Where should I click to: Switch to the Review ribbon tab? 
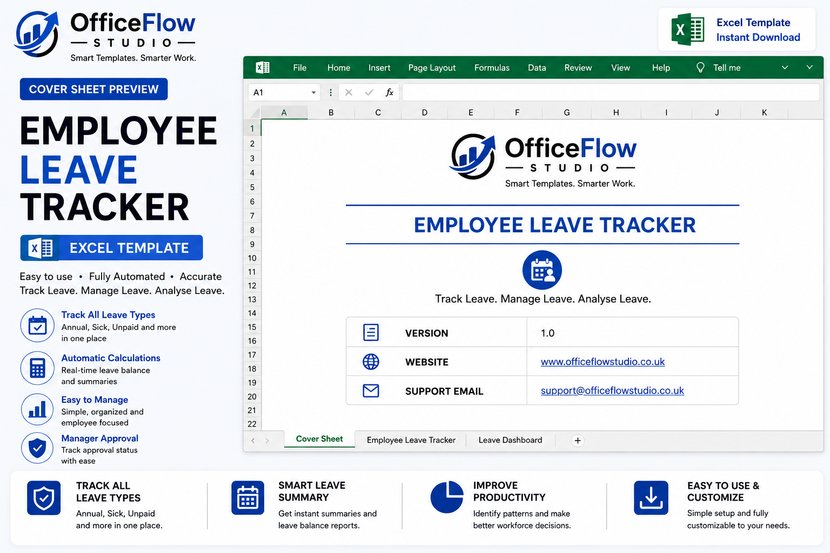pos(578,68)
